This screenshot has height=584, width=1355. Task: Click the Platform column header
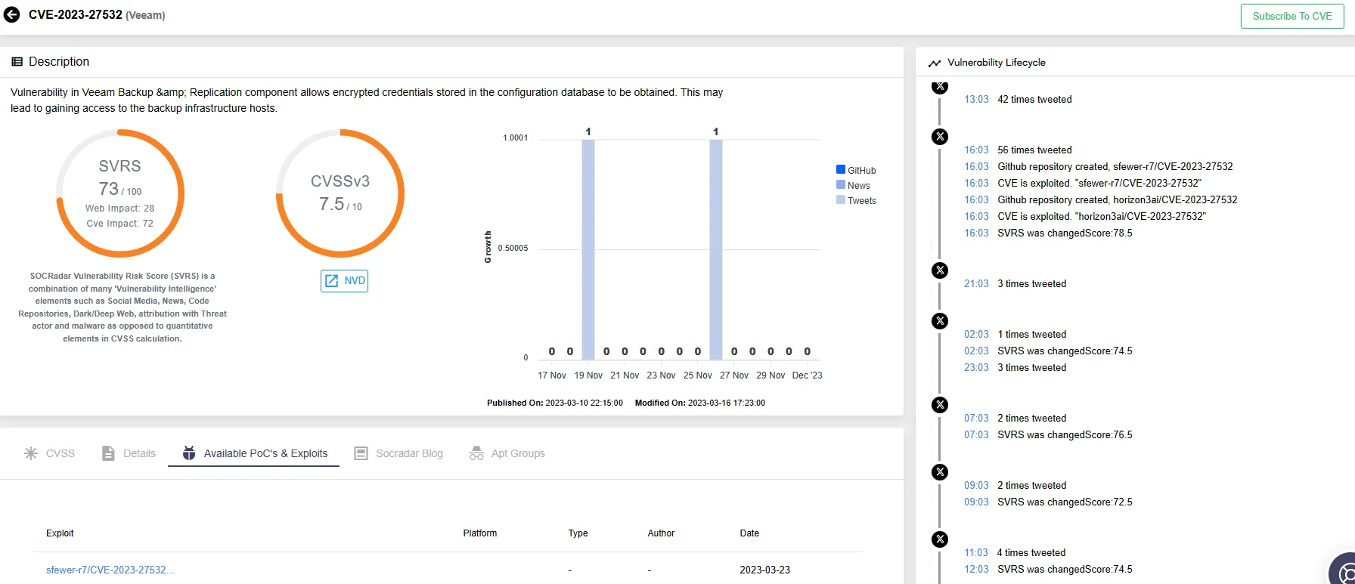coord(480,533)
